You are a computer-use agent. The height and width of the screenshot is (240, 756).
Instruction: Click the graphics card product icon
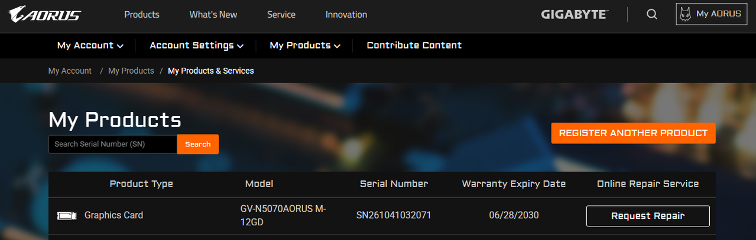click(67, 215)
